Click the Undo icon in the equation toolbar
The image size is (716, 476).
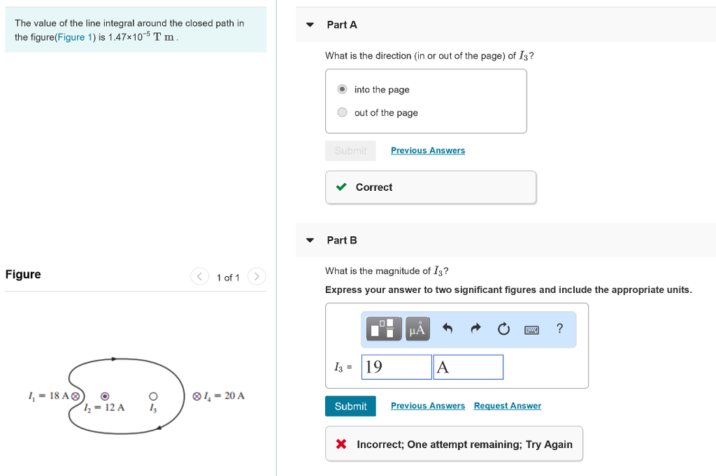(x=447, y=329)
